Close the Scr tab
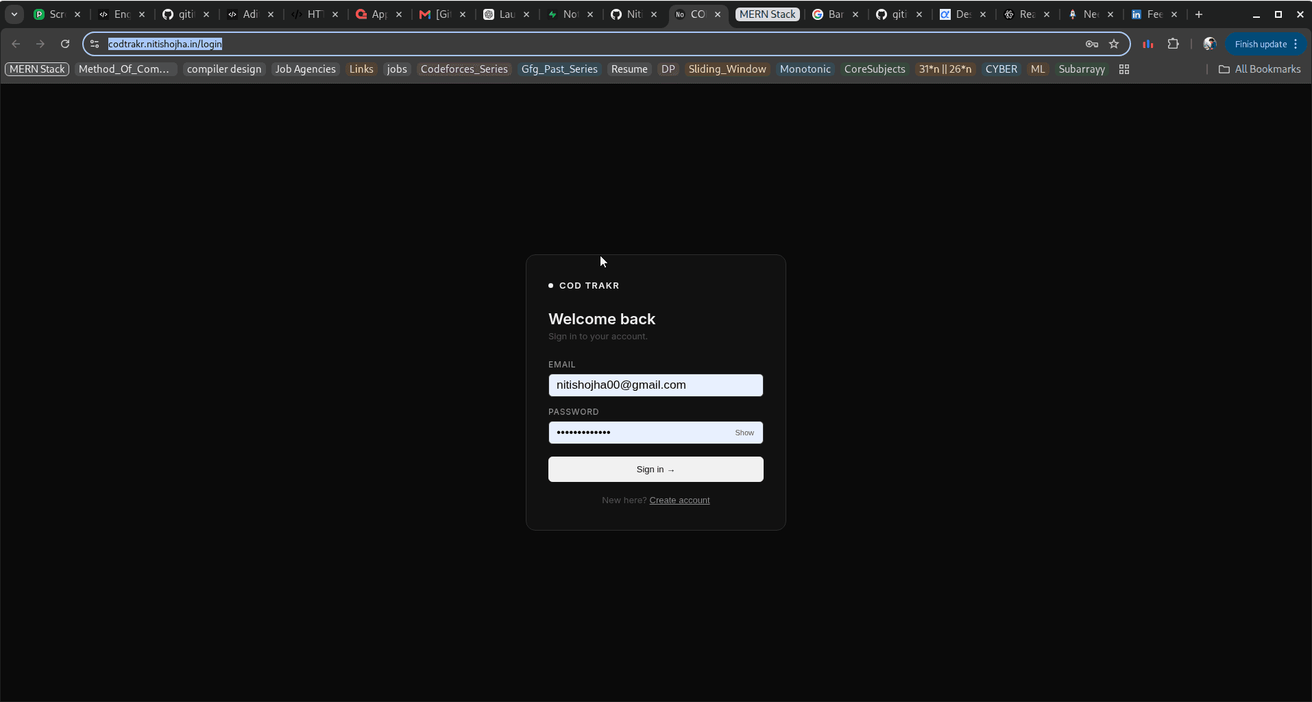 tap(77, 14)
